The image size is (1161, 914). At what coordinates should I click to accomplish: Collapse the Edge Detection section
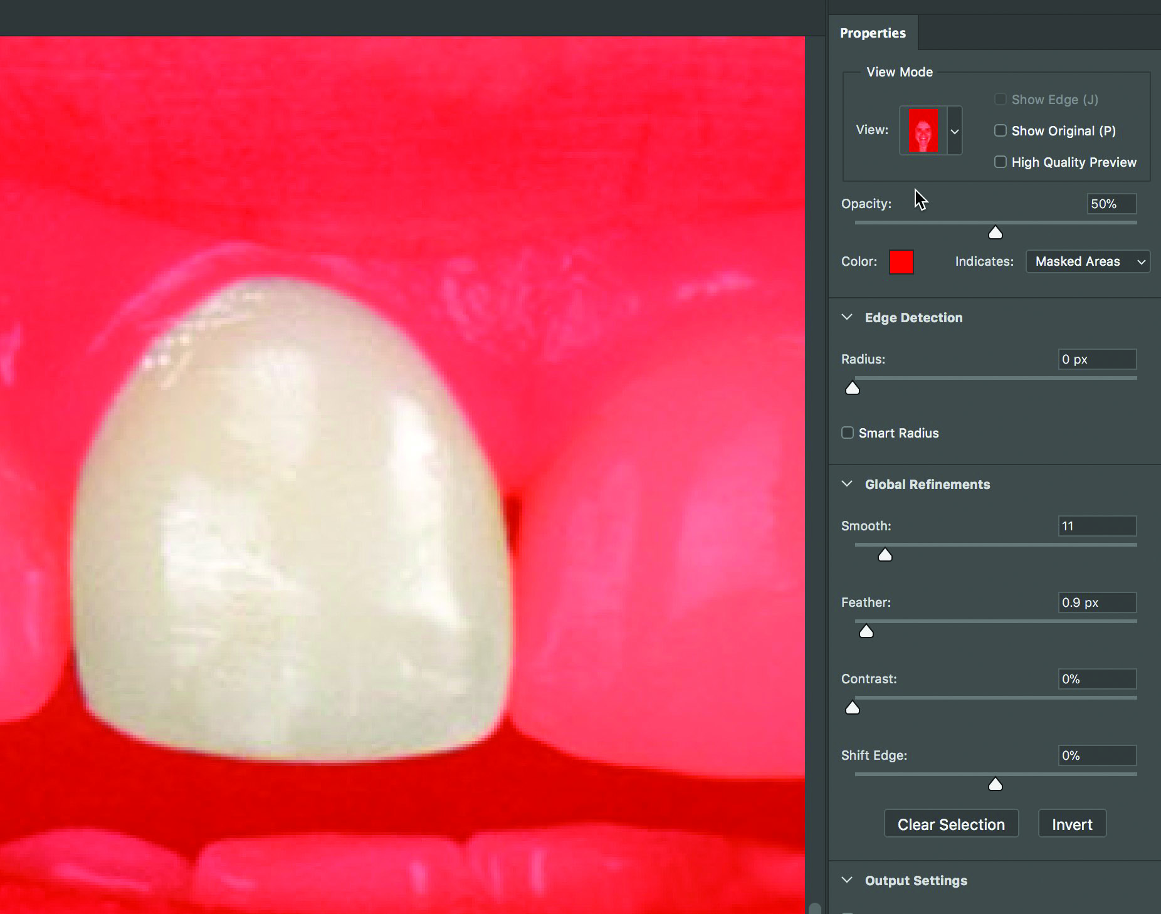coord(848,317)
